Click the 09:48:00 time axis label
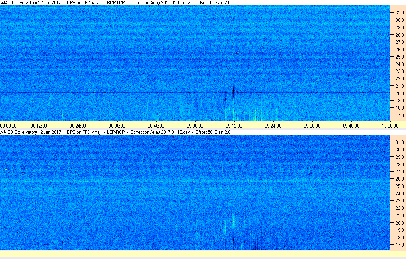406x259 pixels. 351,126
